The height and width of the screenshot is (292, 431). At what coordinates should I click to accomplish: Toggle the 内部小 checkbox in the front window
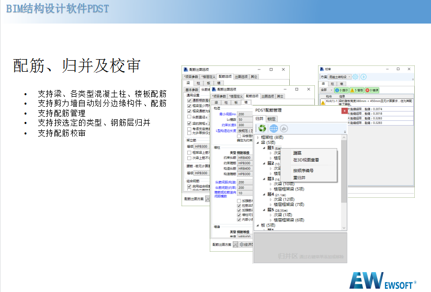(239, 220)
